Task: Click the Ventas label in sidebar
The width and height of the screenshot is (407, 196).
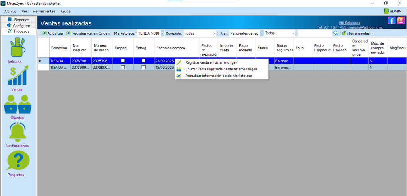Action: (17, 89)
